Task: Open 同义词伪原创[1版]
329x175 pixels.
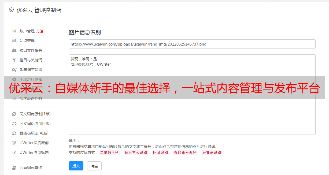Action: click(35, 114)
